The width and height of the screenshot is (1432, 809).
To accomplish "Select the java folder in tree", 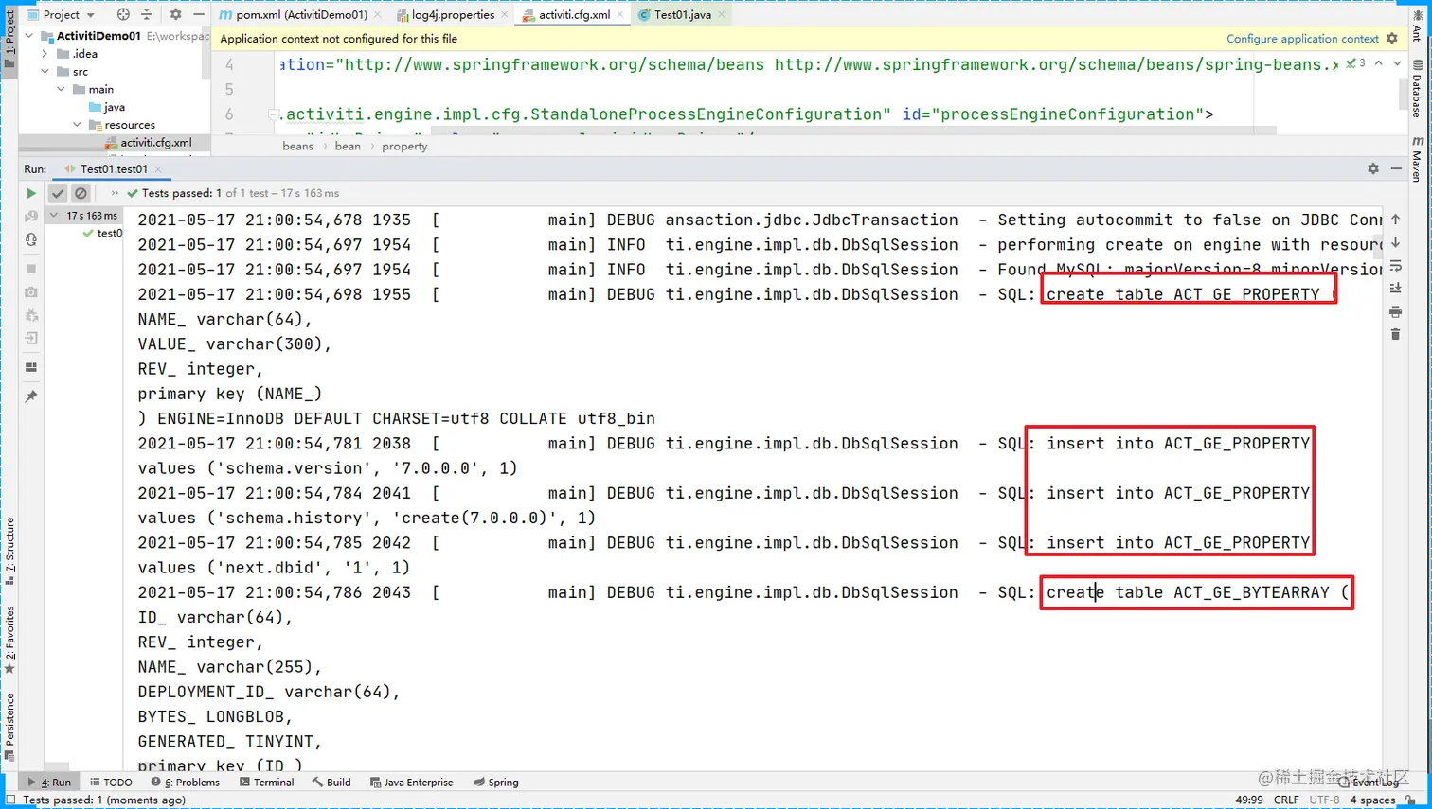I will click(x=107, y=107).
